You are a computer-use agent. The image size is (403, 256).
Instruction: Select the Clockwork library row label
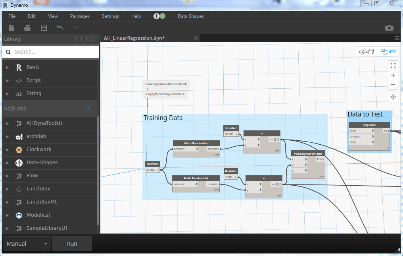click(x=39, y=149)
